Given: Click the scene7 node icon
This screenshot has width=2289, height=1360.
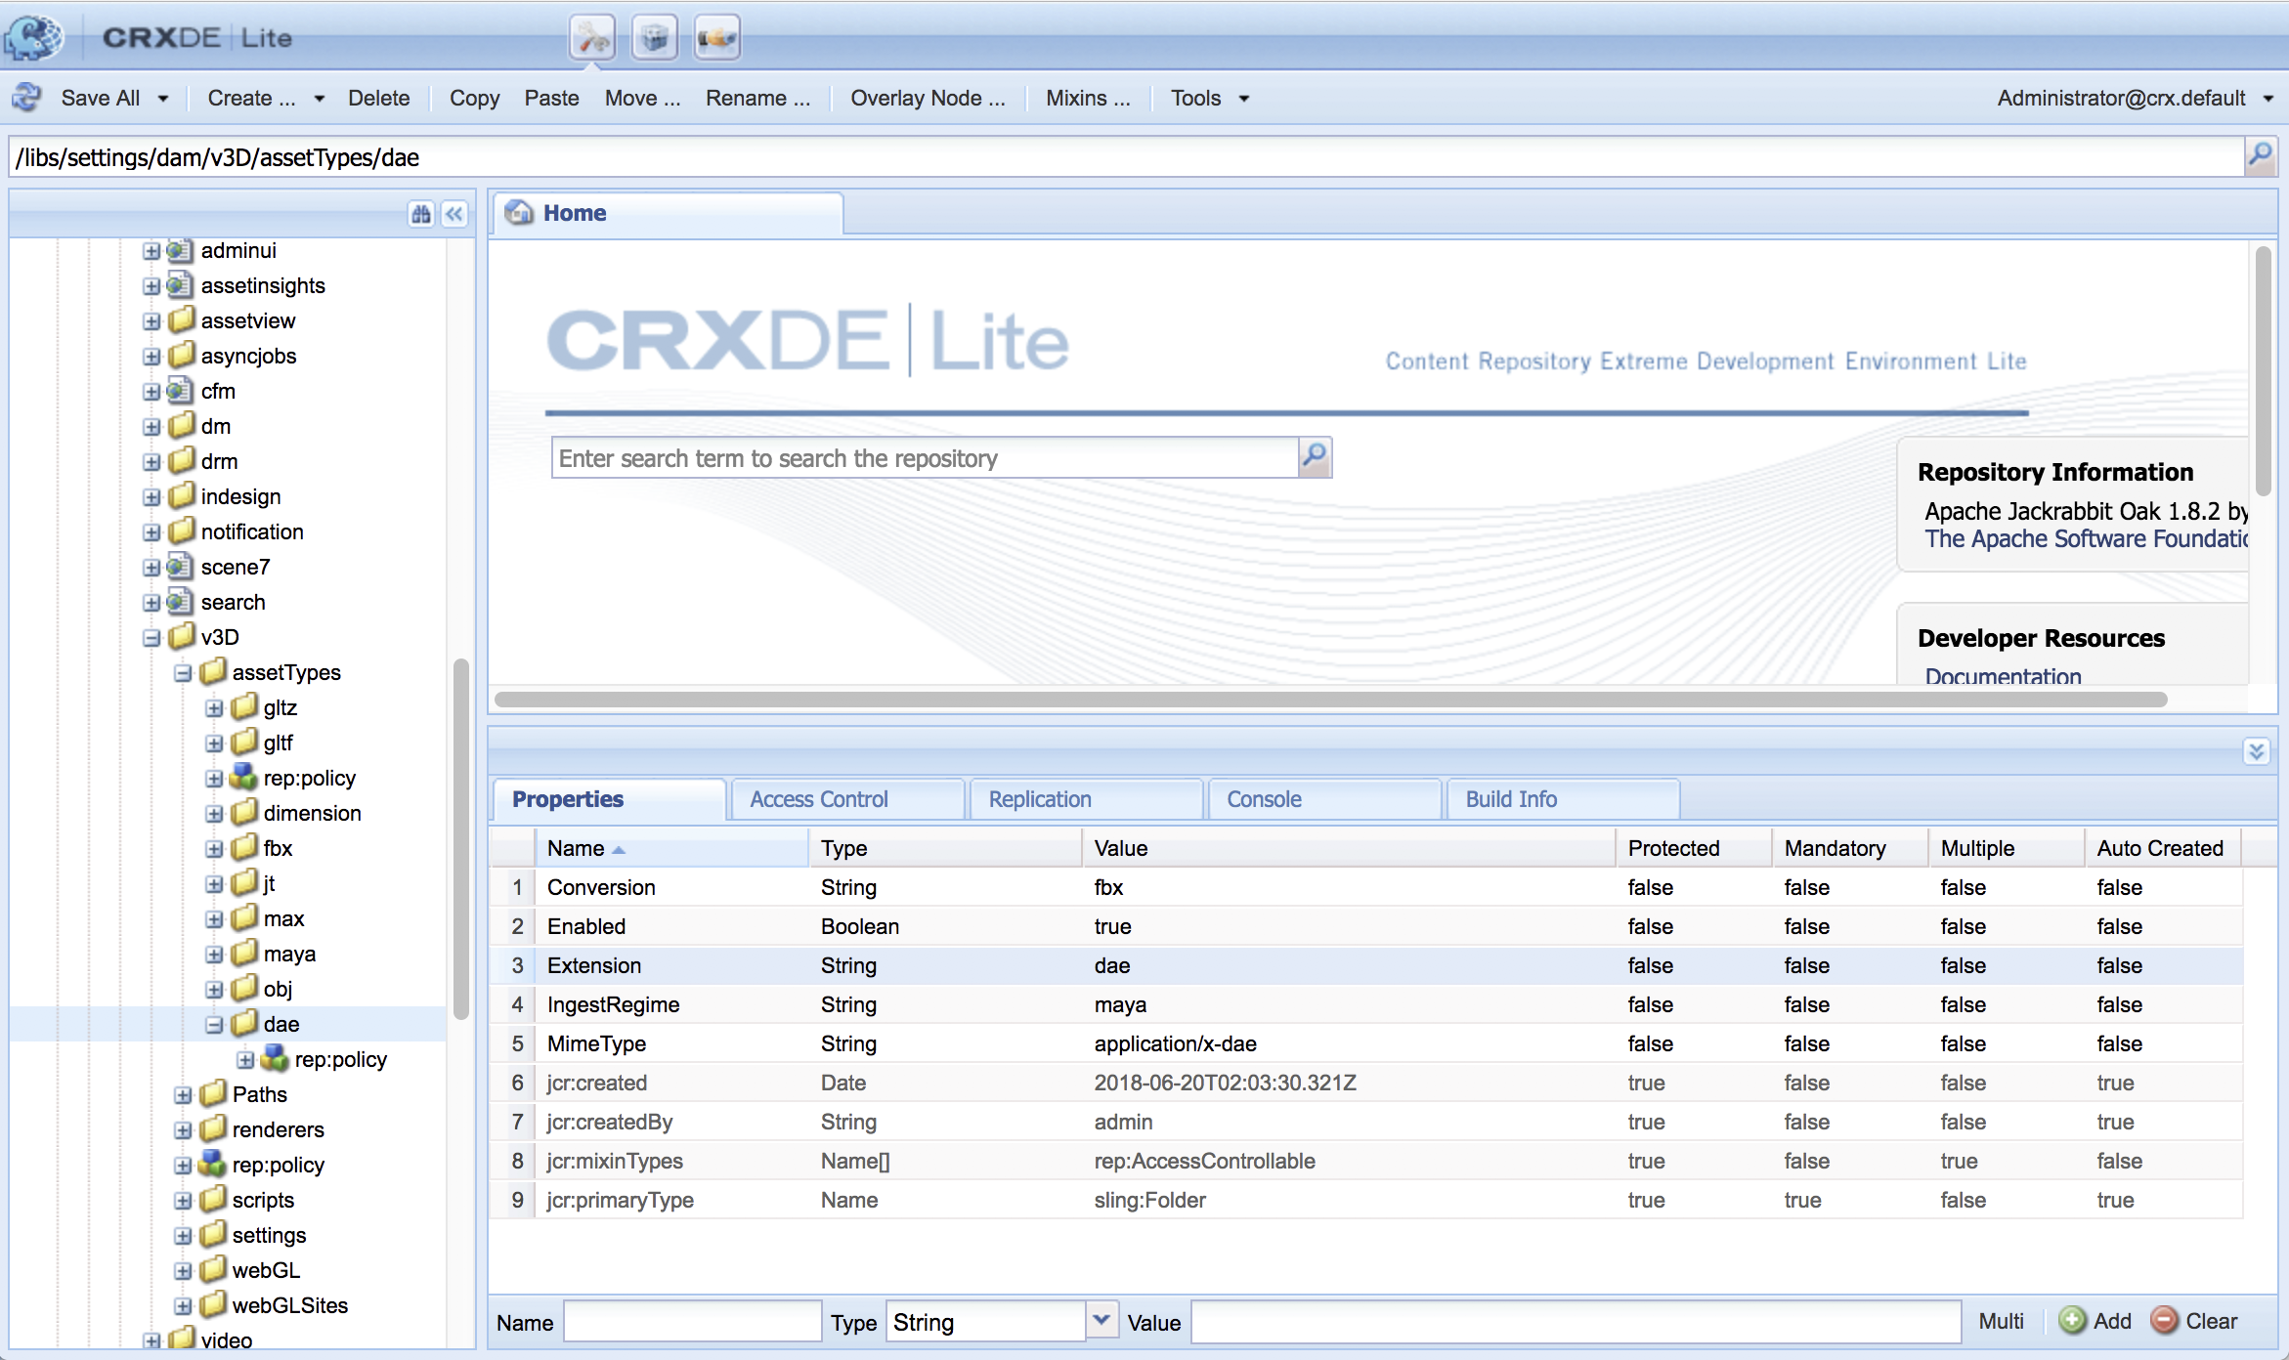Looking at the screenshot, I should [x=180, y=566].
